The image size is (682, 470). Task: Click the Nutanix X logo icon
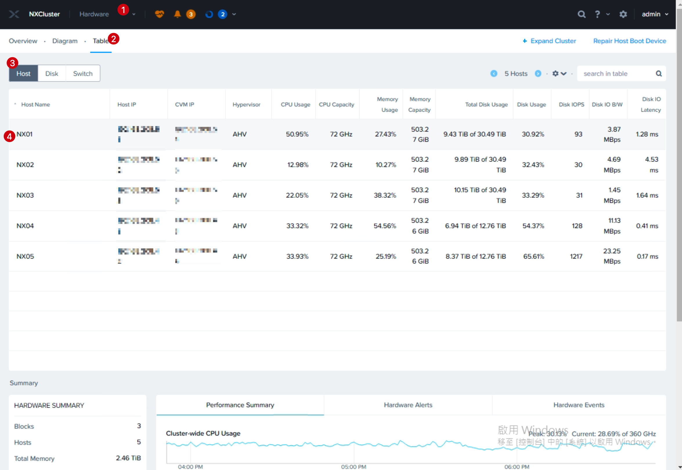pyautogui.click(x=14, y=14)
